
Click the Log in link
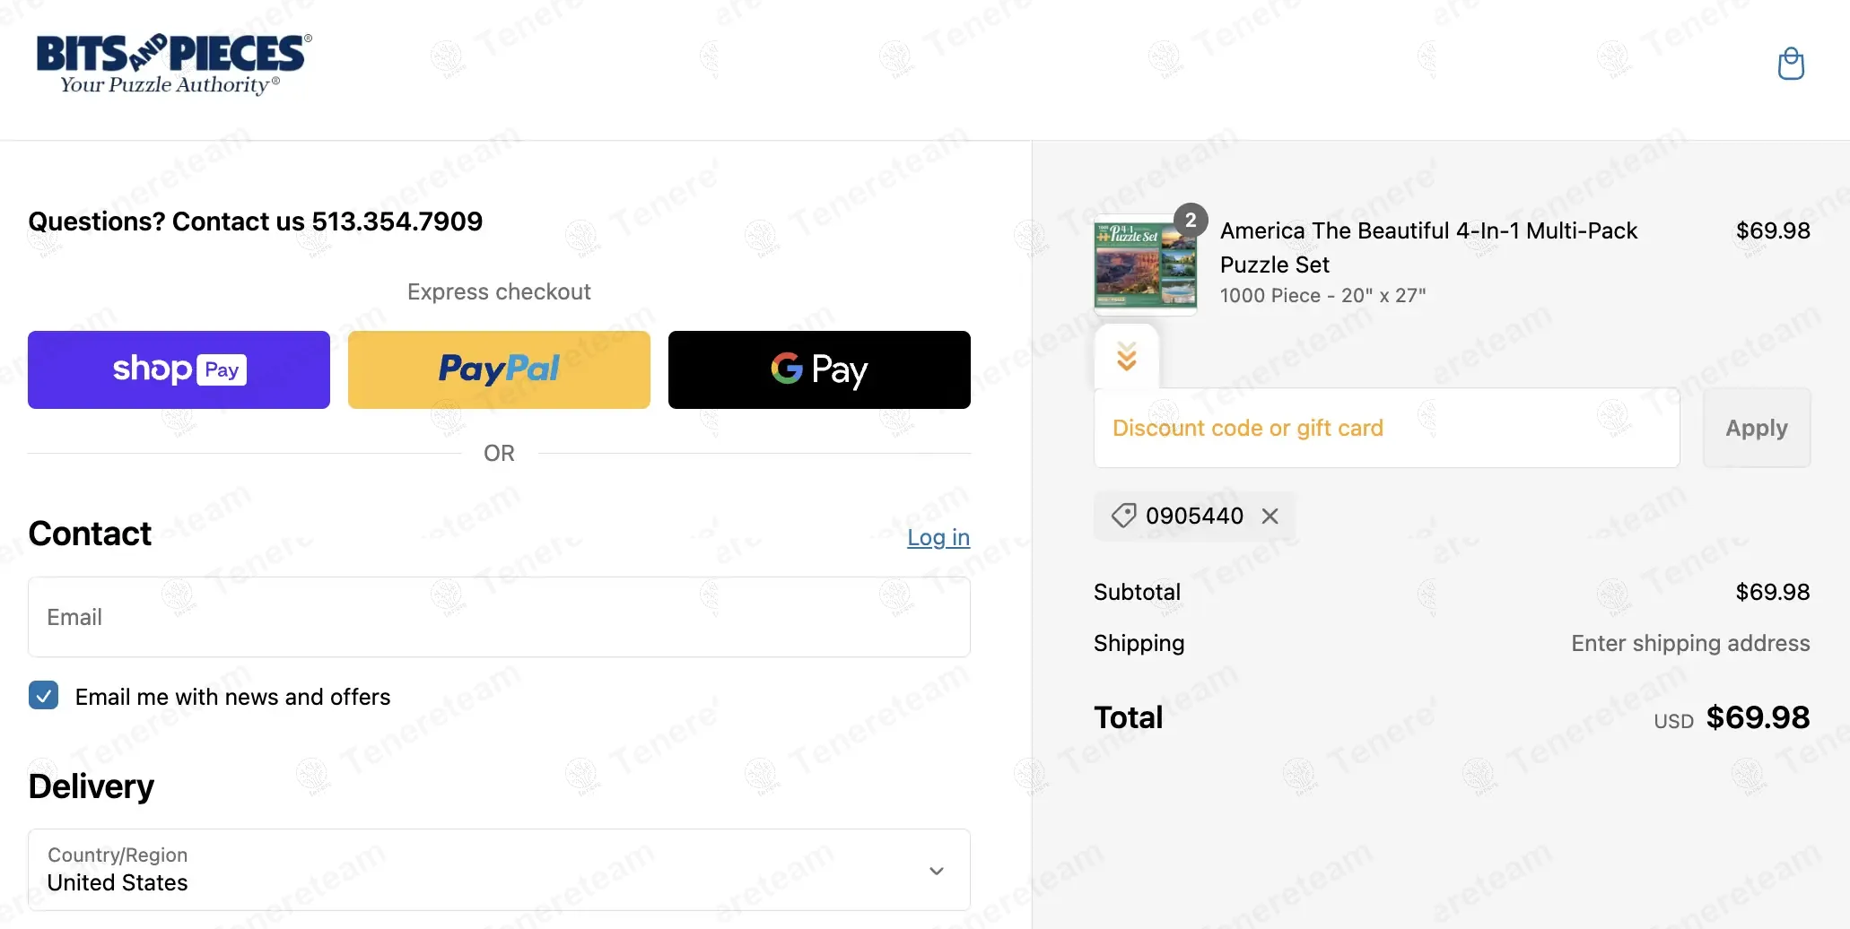pyautogui.click(x=938, y=537)
